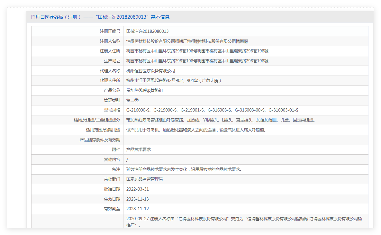Select the label 注册证编号
381x235 pixels.
[x=110, y=32]
